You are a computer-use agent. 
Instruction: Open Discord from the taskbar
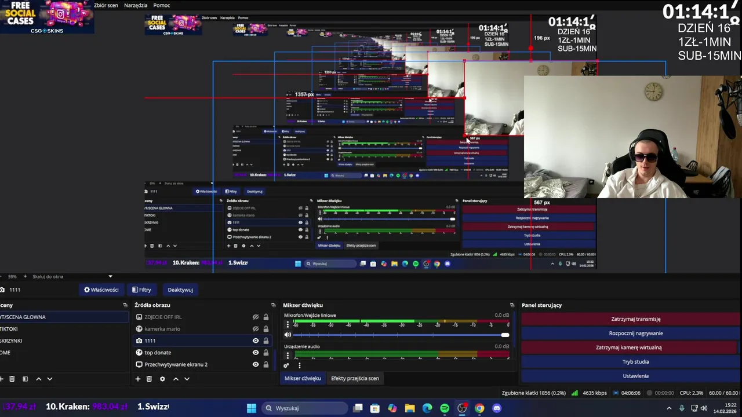[497, 408]
